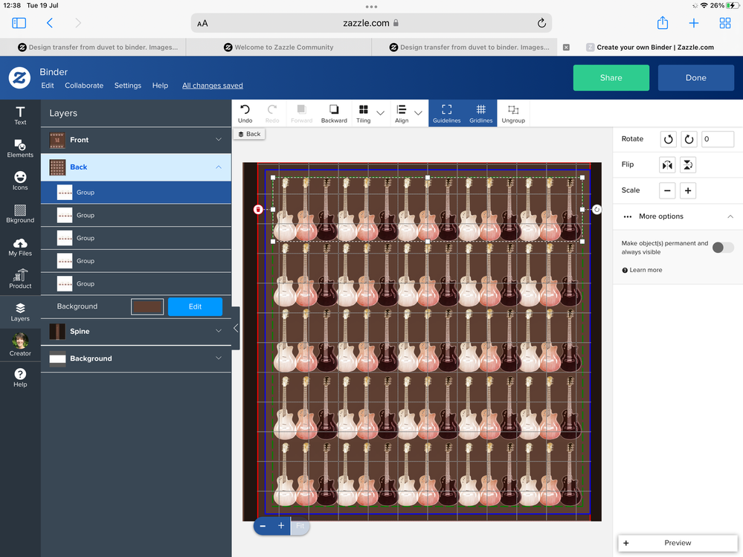The image size is (743, 557).
Task: Click the Back background color swatch
Action: tap(147, 306)
